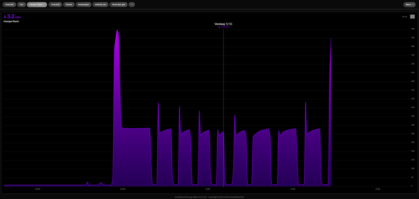Click the Vandaag 12:55 tooltip label
This screenshot has width=419, height=199.
point(223,24)
